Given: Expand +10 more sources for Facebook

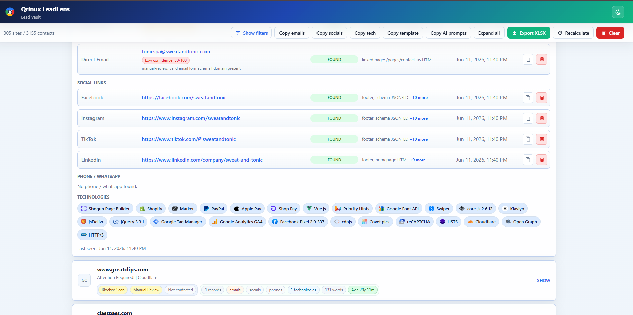Looking at the screenshot, I should point(419,98).
